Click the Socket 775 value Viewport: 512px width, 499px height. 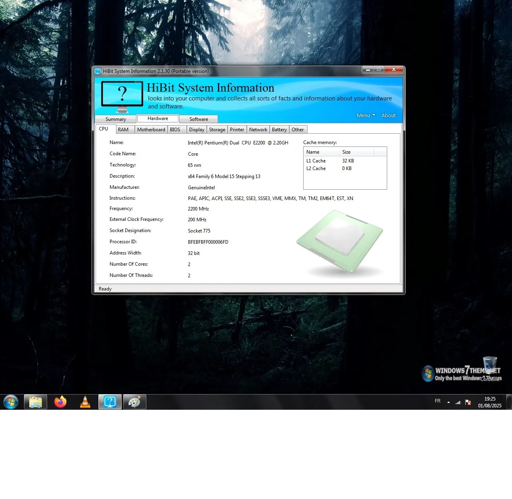(x=199, y=231)
